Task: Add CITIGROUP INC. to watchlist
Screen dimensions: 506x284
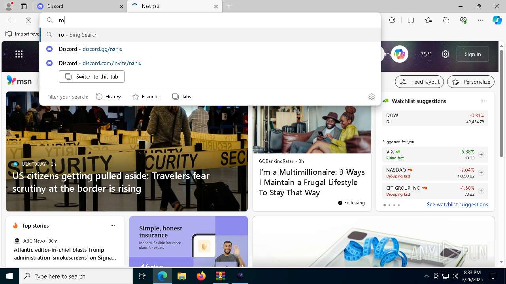Action: click(x=481, y=191)
